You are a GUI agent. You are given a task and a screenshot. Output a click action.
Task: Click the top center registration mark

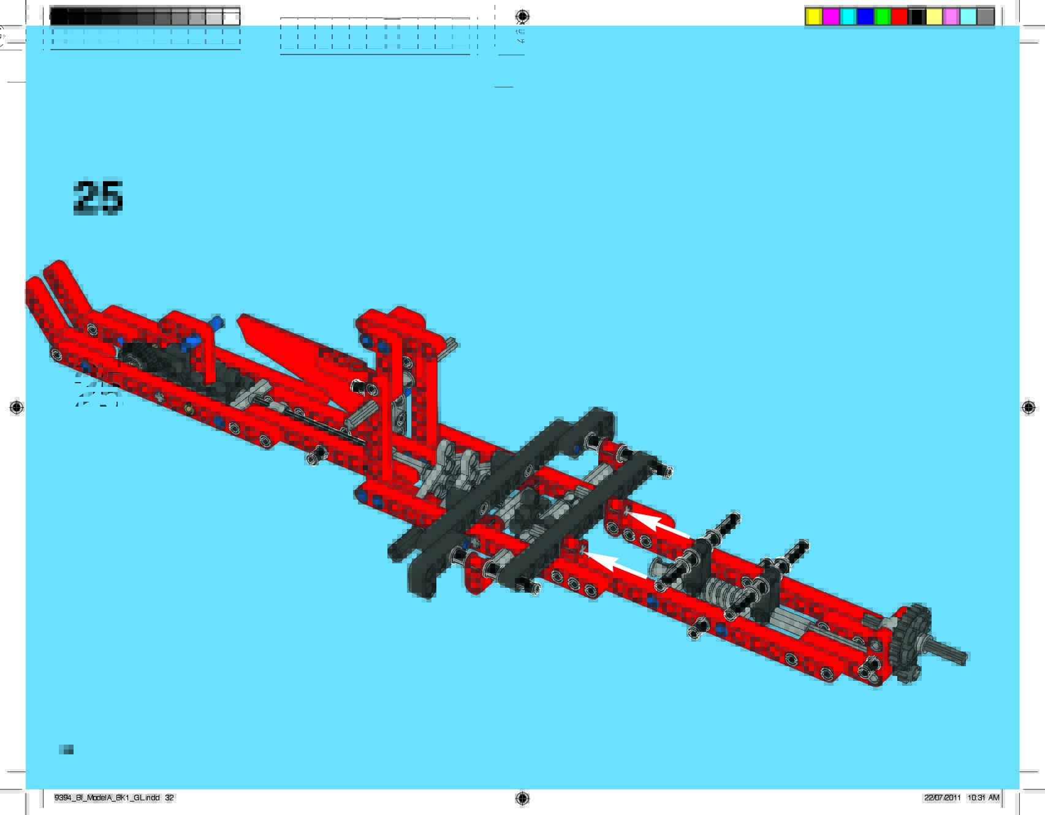522,16
